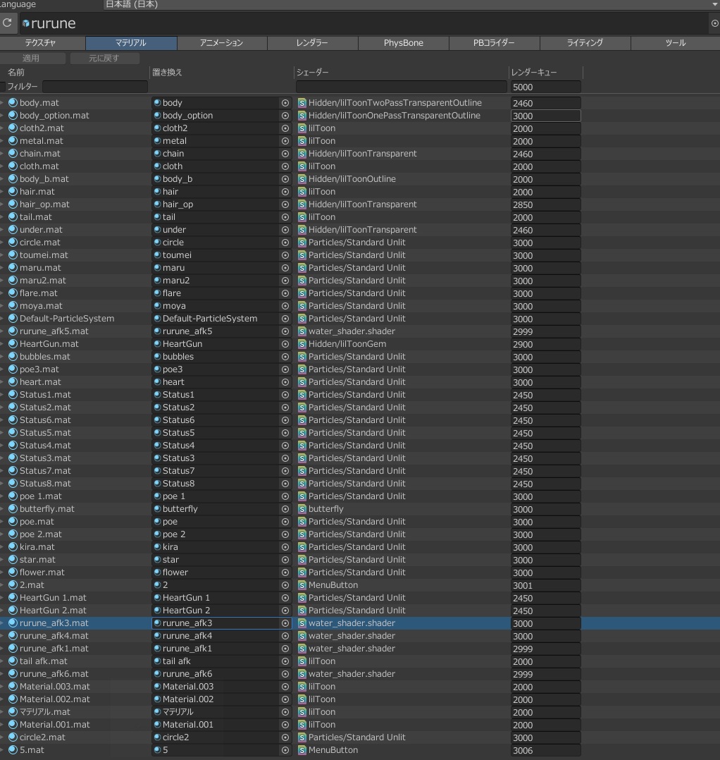Click the material icon of Default-ParticleSystem.mat

pyautogui.click(x=13, y=319)
